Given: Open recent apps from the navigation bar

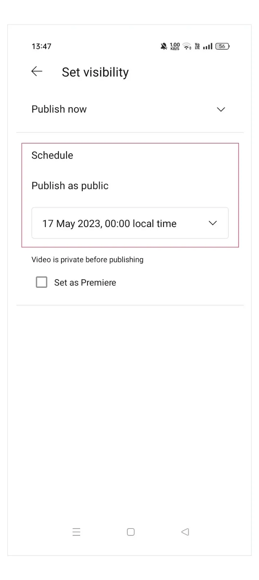Looking at the screenshot, I should (x=76, y=532).
